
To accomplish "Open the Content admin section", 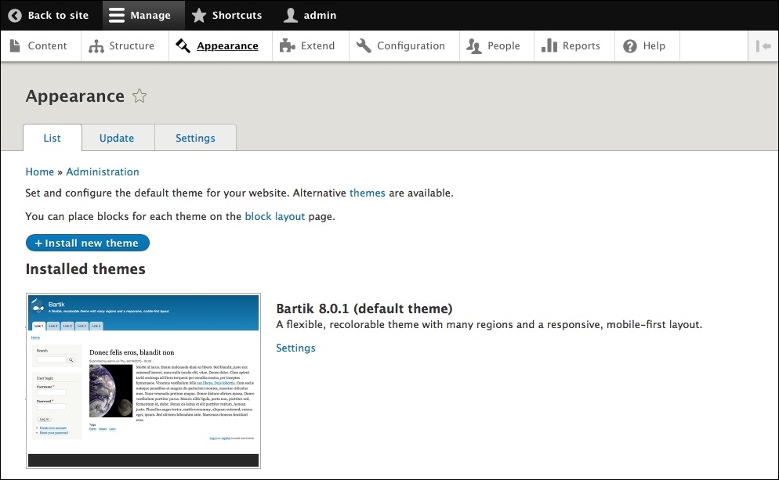I will [x=38, y=45].
